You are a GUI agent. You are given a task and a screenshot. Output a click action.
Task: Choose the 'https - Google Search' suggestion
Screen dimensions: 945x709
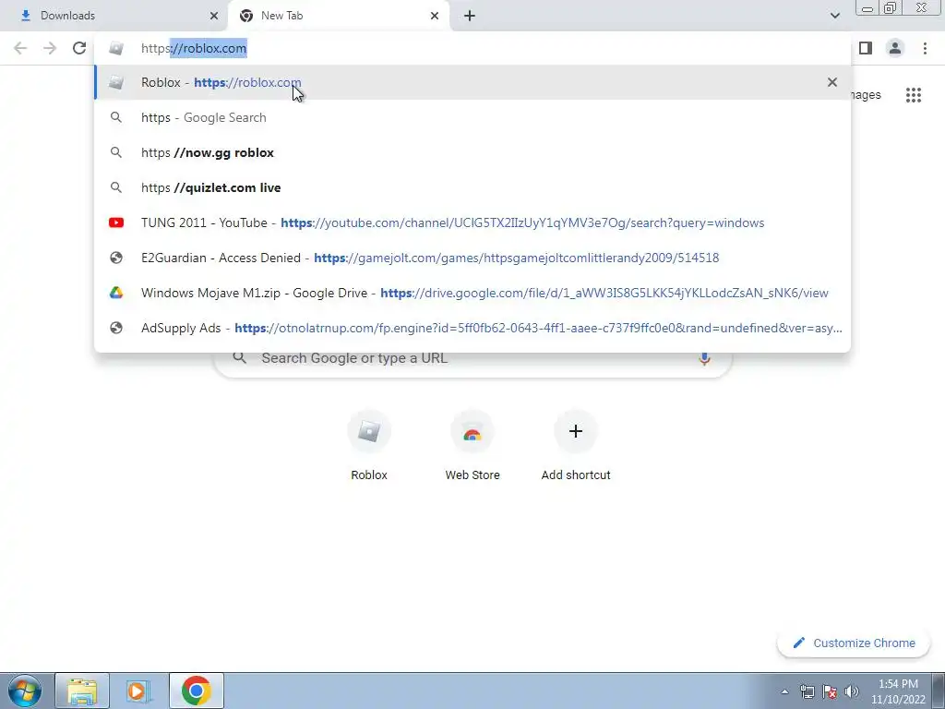point(472,117)
